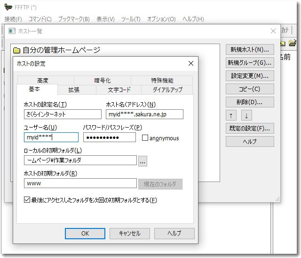Screen dimensions: 301x258
Task: Open the ブックマーク(B) menu
Action: click(73, 19)
